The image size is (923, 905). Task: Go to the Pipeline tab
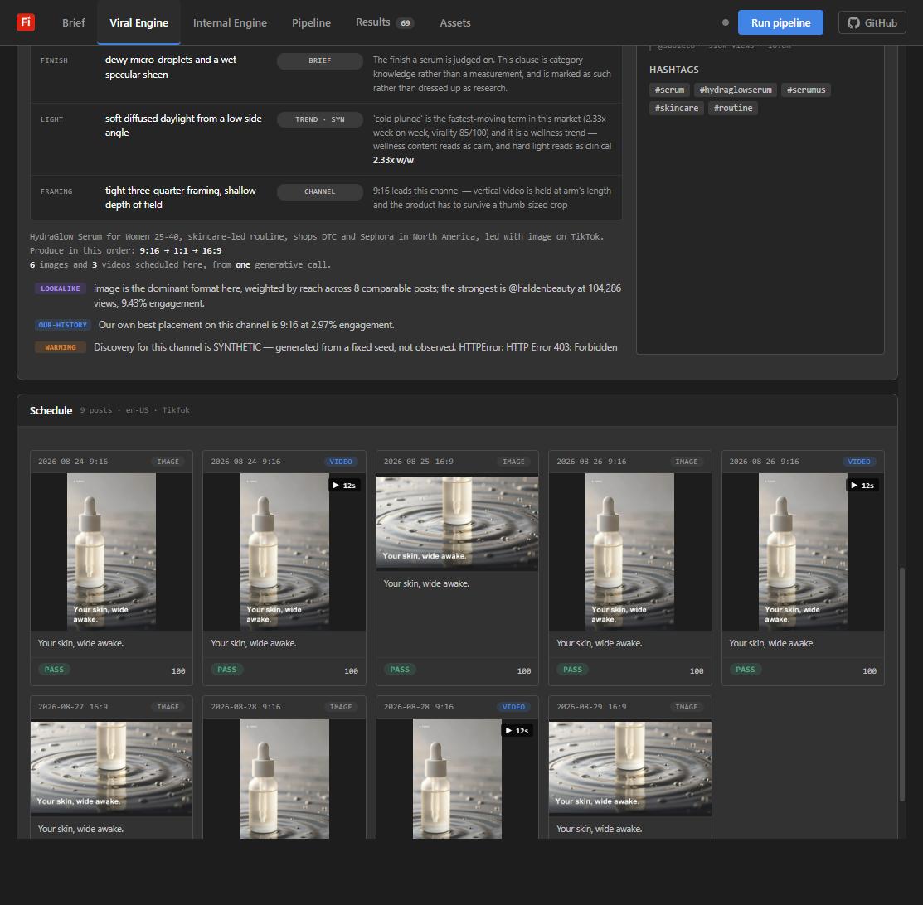(x=311, y=22)
